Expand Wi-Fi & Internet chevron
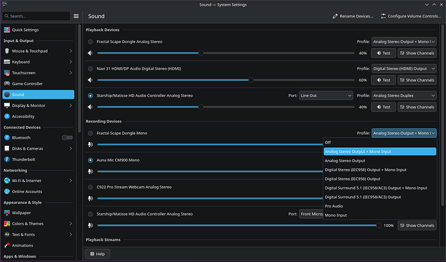This screenshot has height=262, width=446. [70, 181]
